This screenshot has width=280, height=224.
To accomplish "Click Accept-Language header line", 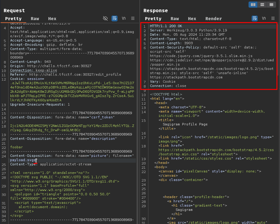I will coord(43,40).
